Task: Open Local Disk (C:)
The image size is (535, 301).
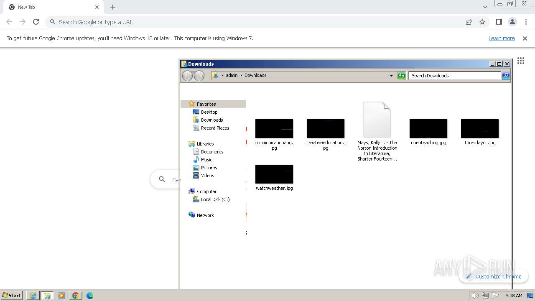Action: coord(215,199)
